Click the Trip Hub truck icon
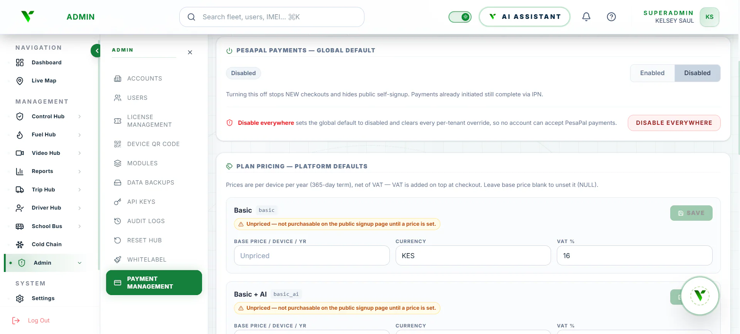The image size is (740, 334). click(20, 190)
